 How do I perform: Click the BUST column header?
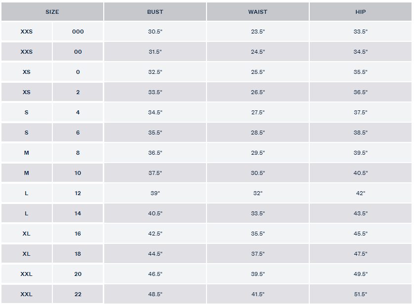point(155,12)
